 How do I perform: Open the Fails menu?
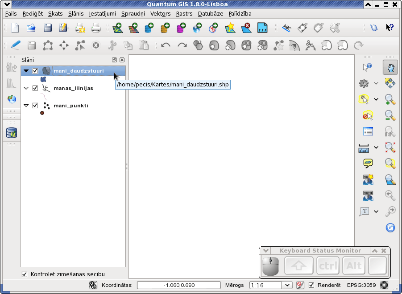[11, 13]
